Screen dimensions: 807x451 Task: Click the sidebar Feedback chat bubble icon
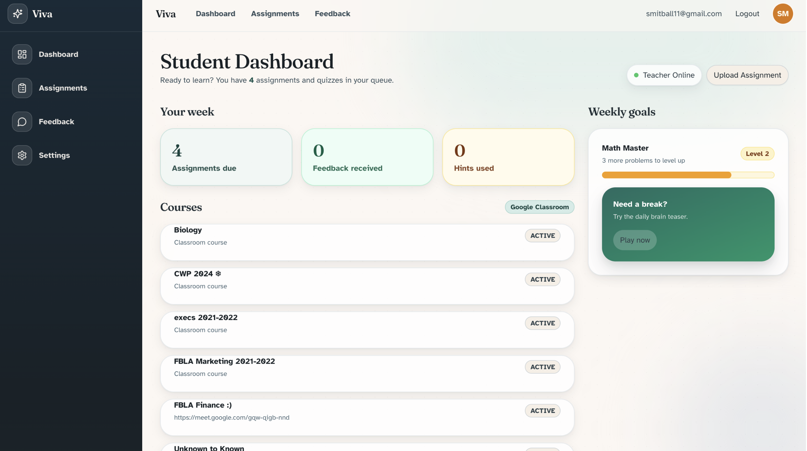(x=22, y=122)
